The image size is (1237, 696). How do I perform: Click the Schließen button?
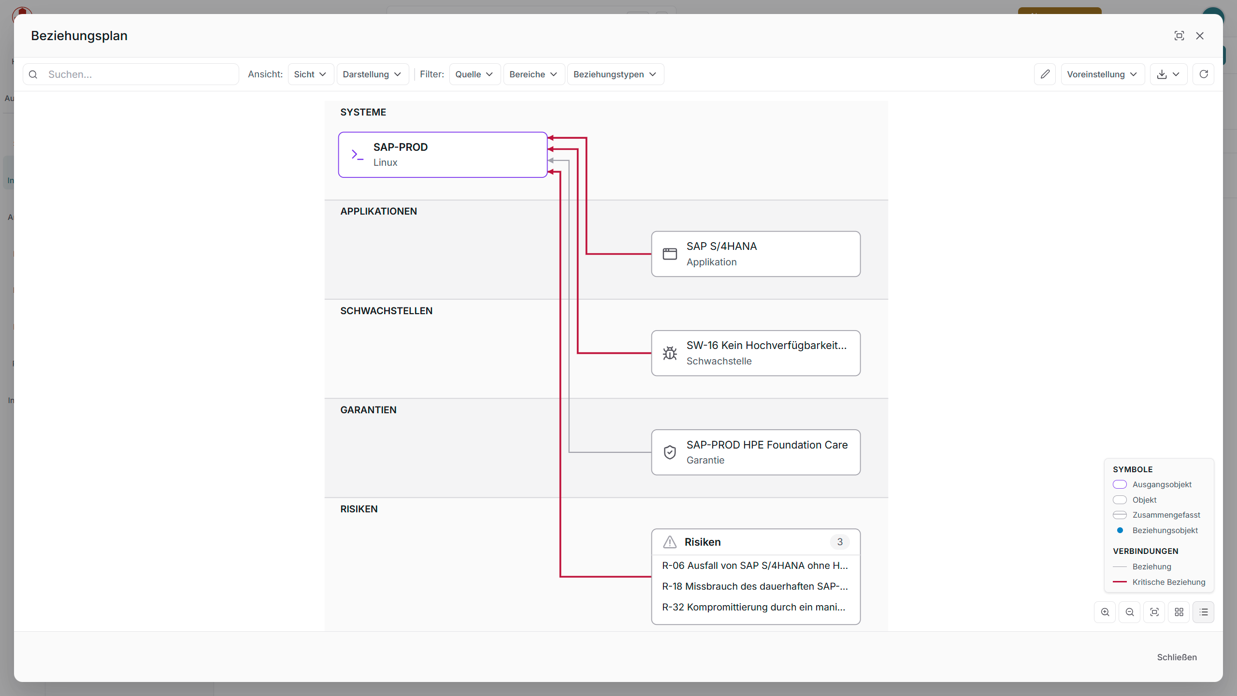[x=1177, y=657]
